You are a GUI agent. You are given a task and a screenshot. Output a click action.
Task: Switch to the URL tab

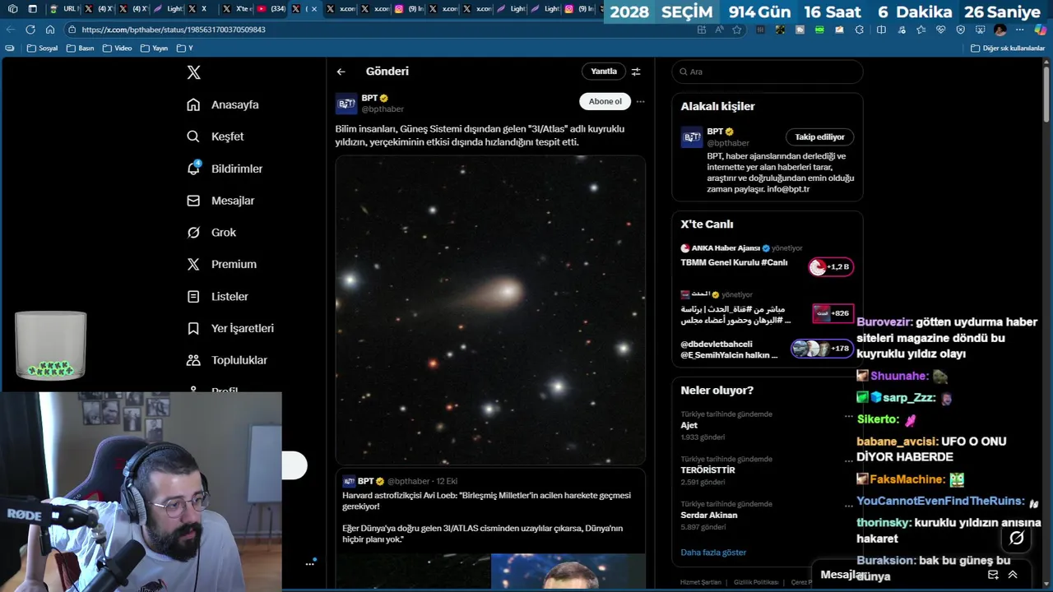(63, 9)
